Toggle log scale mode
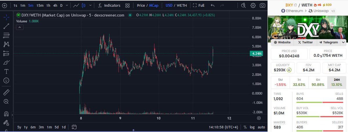This screenshot has height=132, width=348. pos(252,127)
